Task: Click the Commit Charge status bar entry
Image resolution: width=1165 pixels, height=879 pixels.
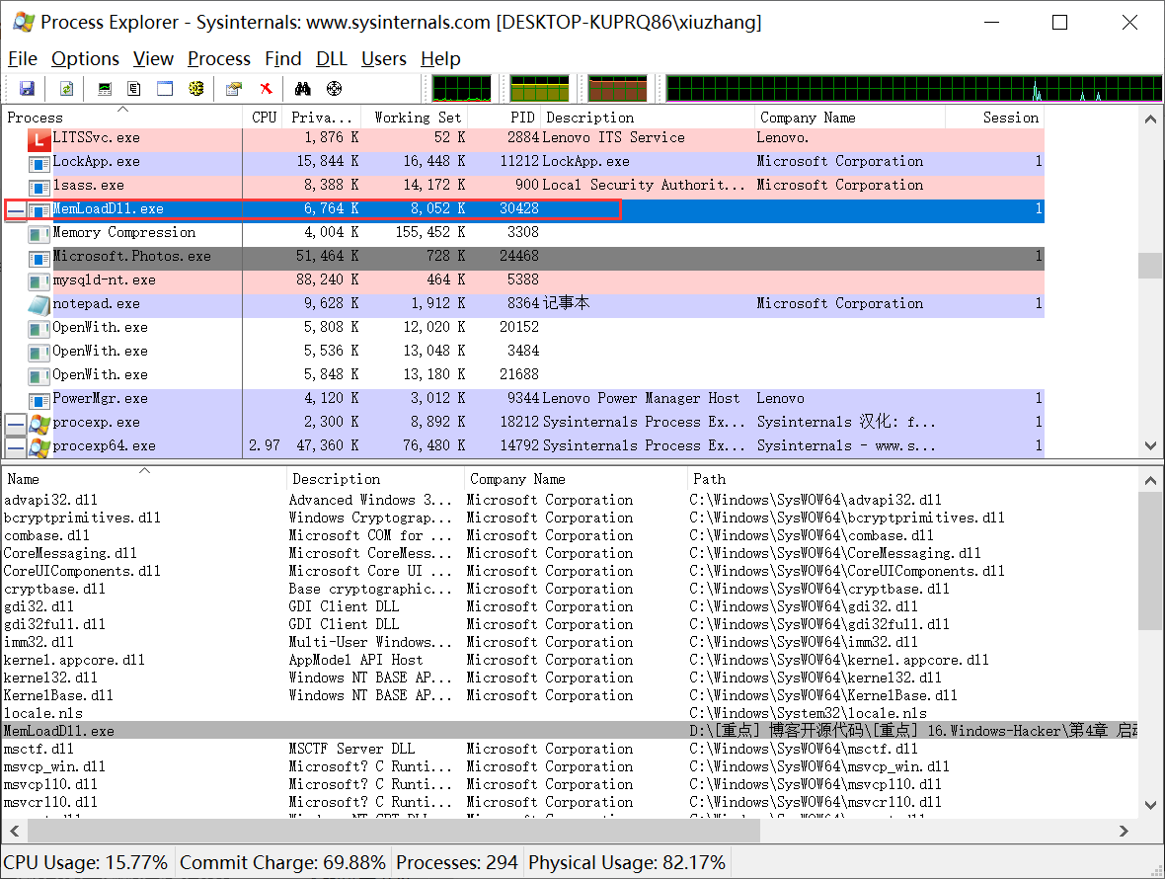Action: click(282, 862)
